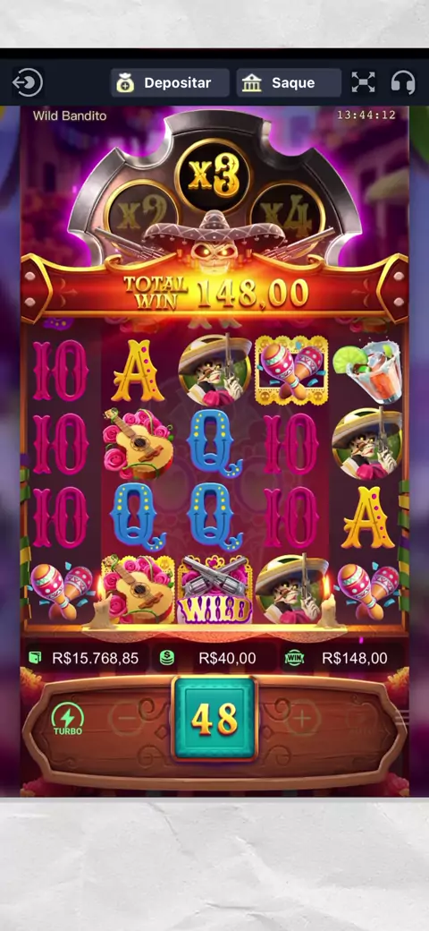Click the WILD pistols symbol

click(214, 590)
